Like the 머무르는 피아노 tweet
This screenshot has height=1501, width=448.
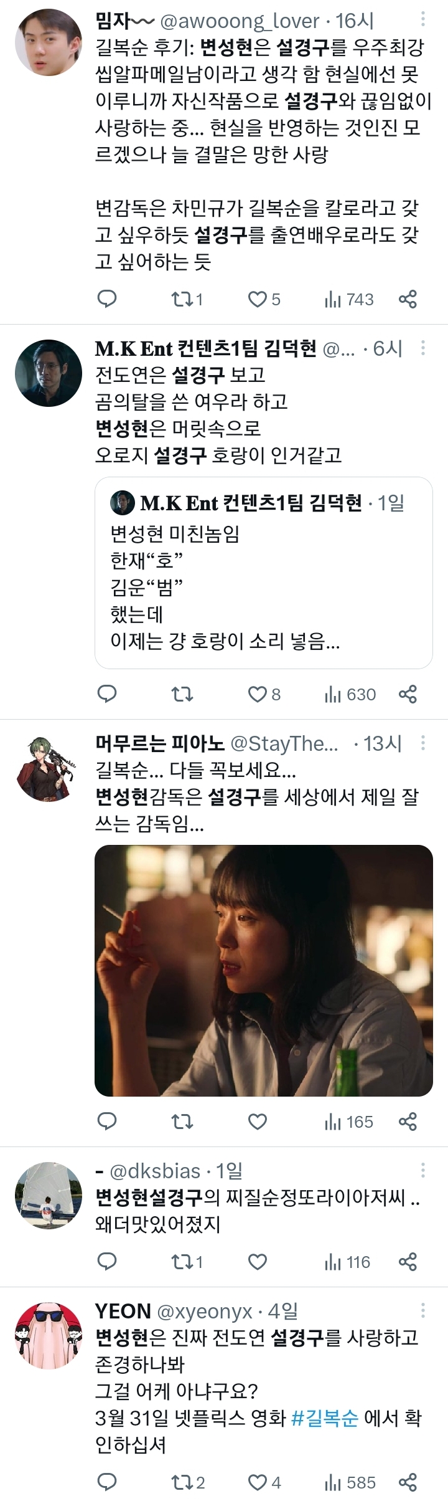point(257,1122)
